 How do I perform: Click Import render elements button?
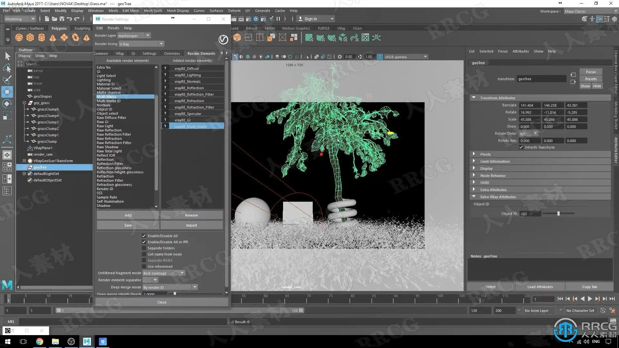192,225
